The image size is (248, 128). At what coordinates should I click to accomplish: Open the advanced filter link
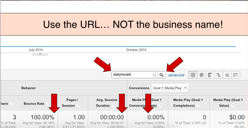click(x=176, y=75)
